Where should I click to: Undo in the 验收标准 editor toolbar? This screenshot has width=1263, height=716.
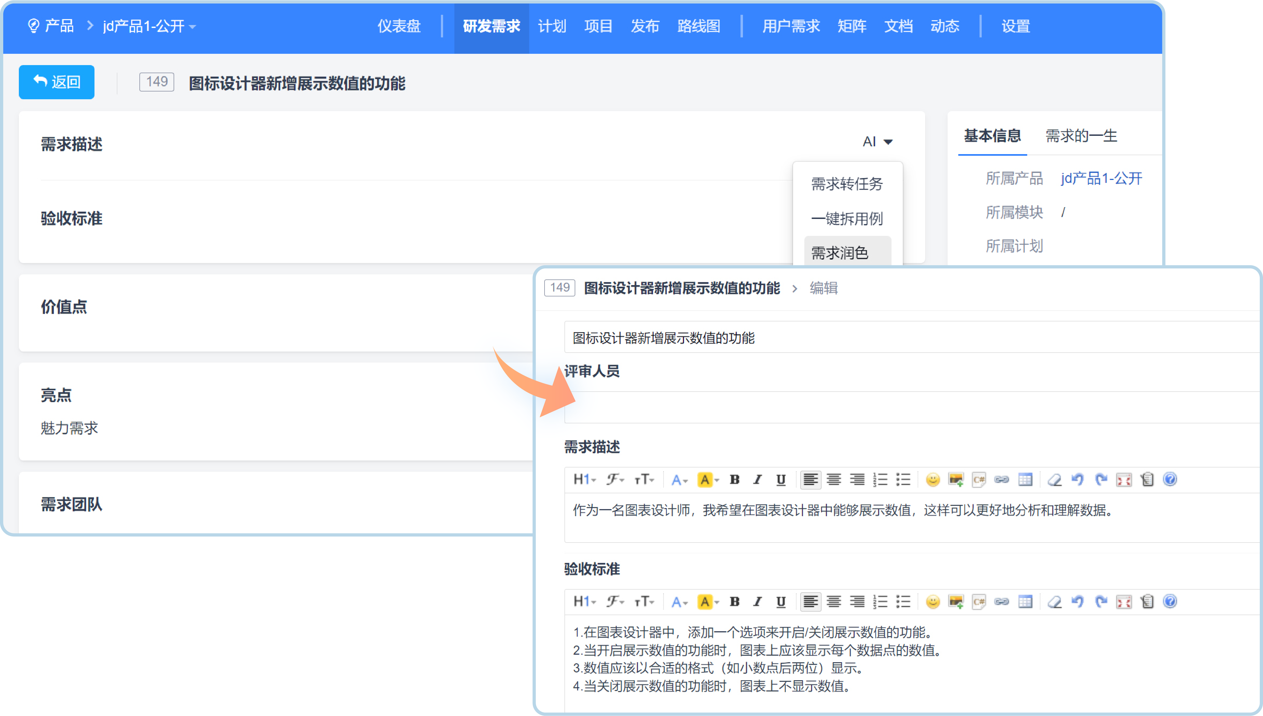click(x=1078, y=601)
